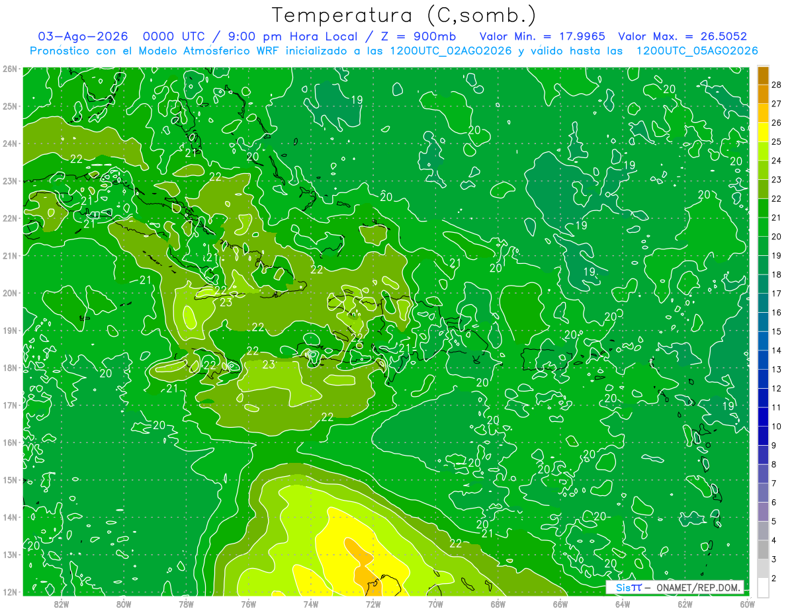
Task: Click the valid-until time "1200UTC_05AGO2026"
Action: pos(697,51)
